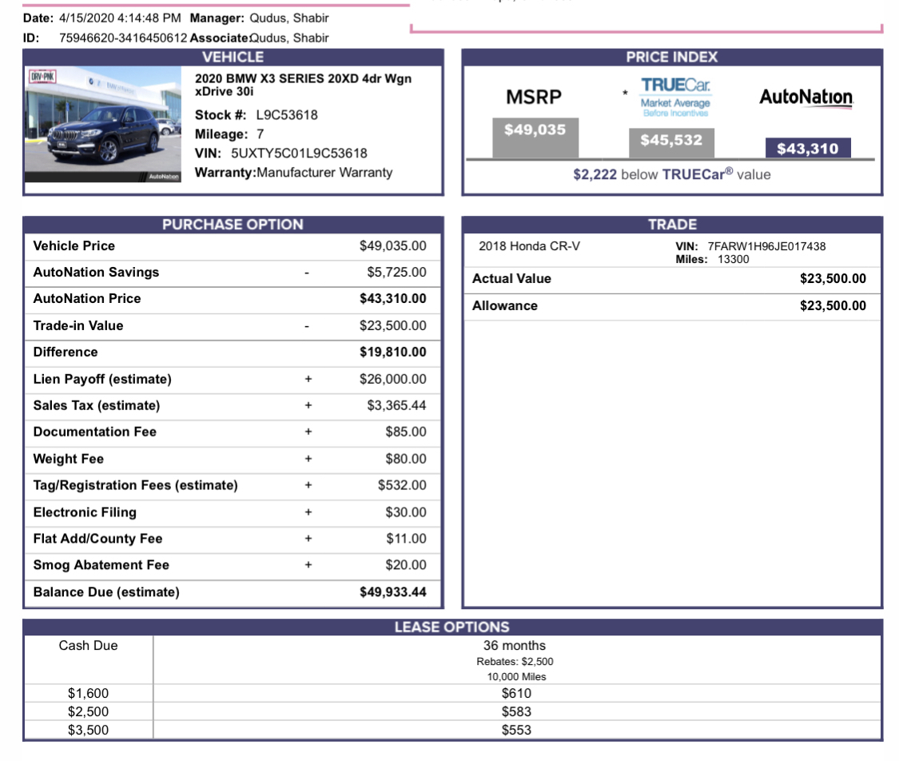Click the 36 months lease term header
The width and height of the screenshot is (899, 761).
point(515,646)
